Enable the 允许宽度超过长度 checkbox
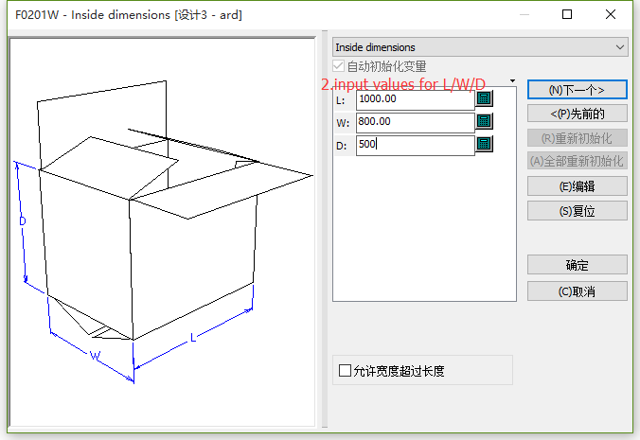The width and height of the screenshot is (640, 440). coord(346,371)
